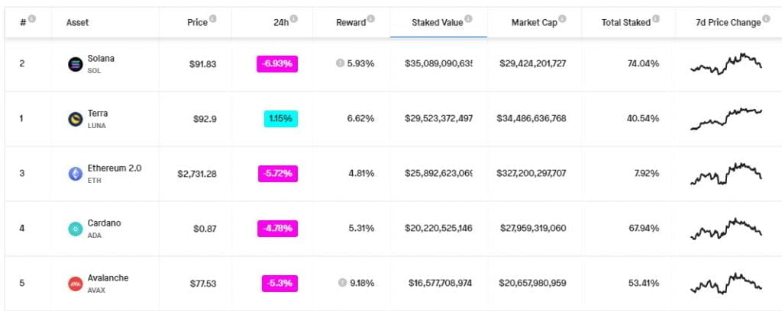
Task: View Avalanche 7d price change sparkline
Action: coord(725,284)
